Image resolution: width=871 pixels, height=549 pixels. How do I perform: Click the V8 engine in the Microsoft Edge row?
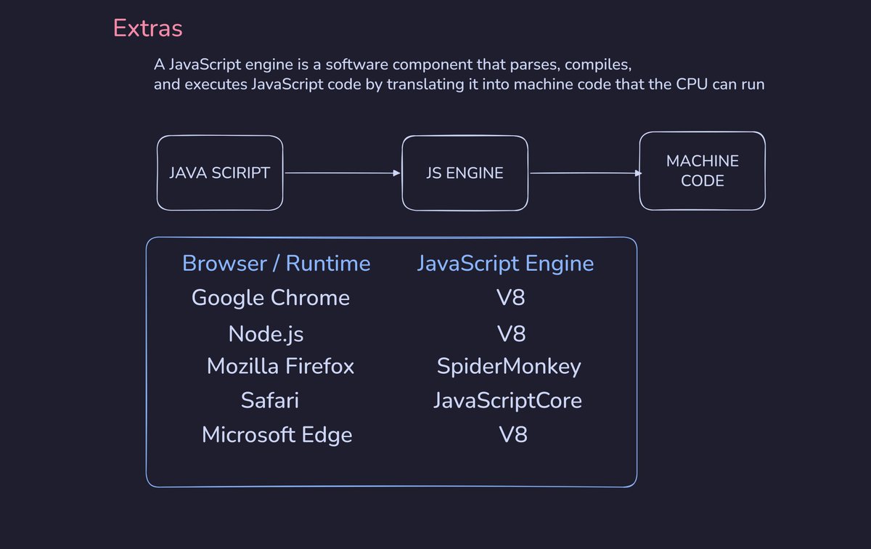tap(512, 435)
